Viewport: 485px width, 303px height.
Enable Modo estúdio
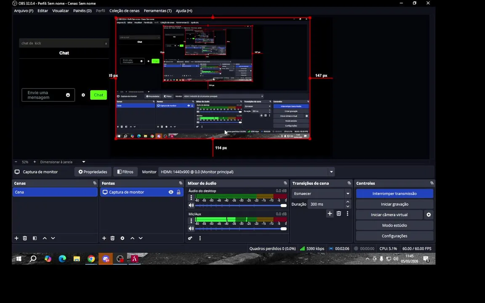click(394, 226)
